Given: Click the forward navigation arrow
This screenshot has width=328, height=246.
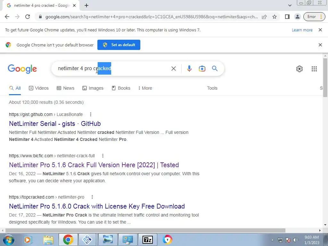Looking at the screenshot, I should 17,17.
